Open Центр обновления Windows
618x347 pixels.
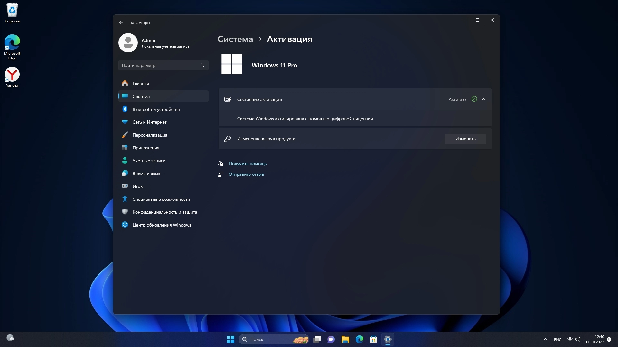(162, 225)
